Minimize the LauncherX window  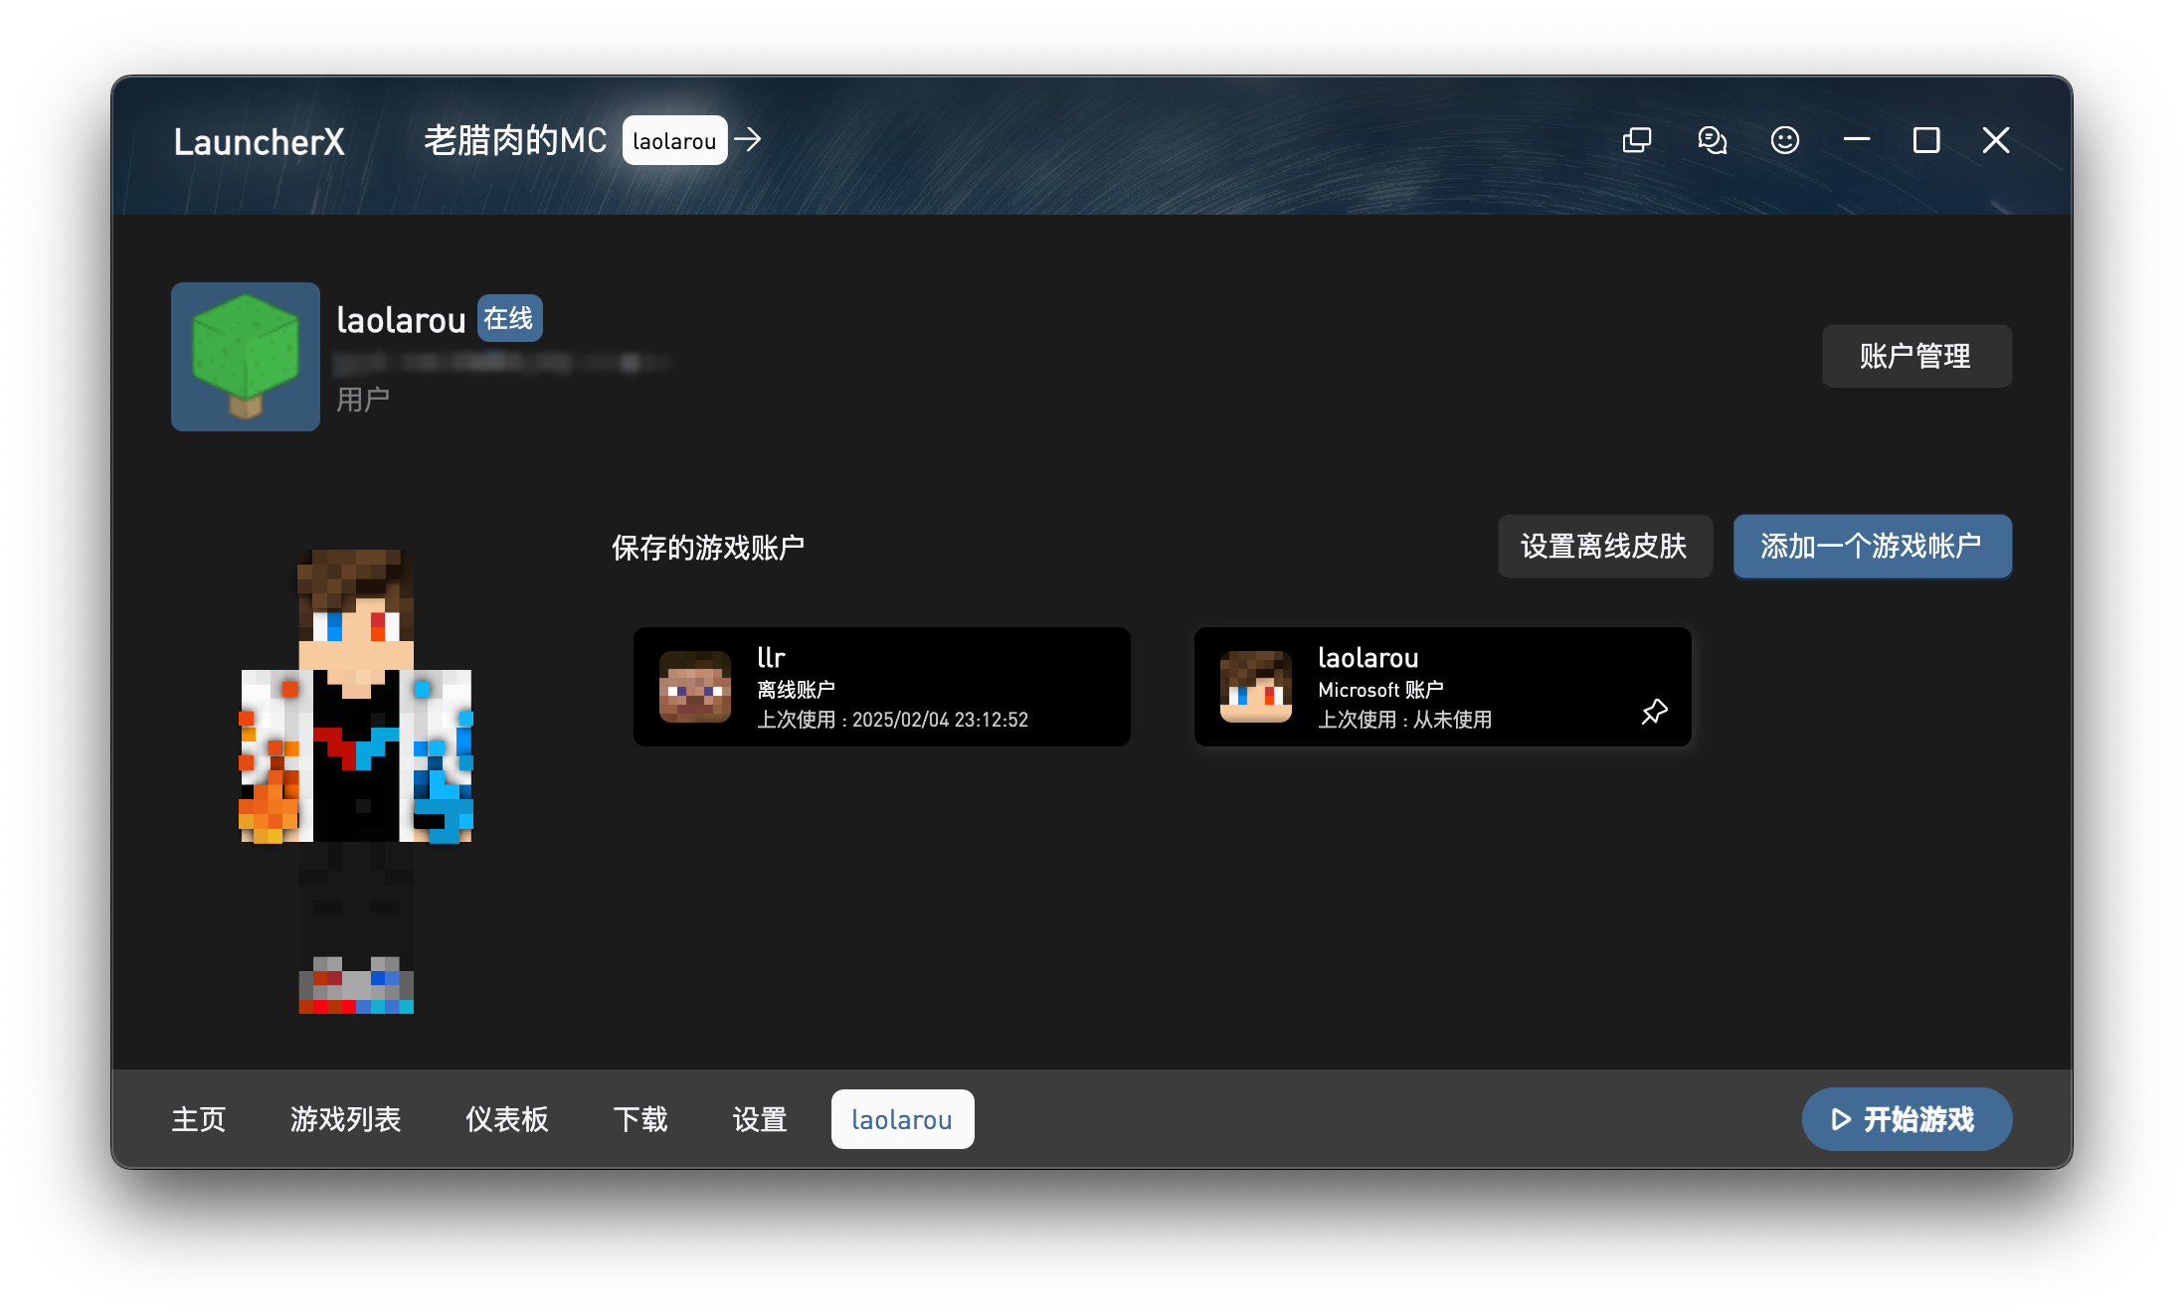pos(1857,140)
